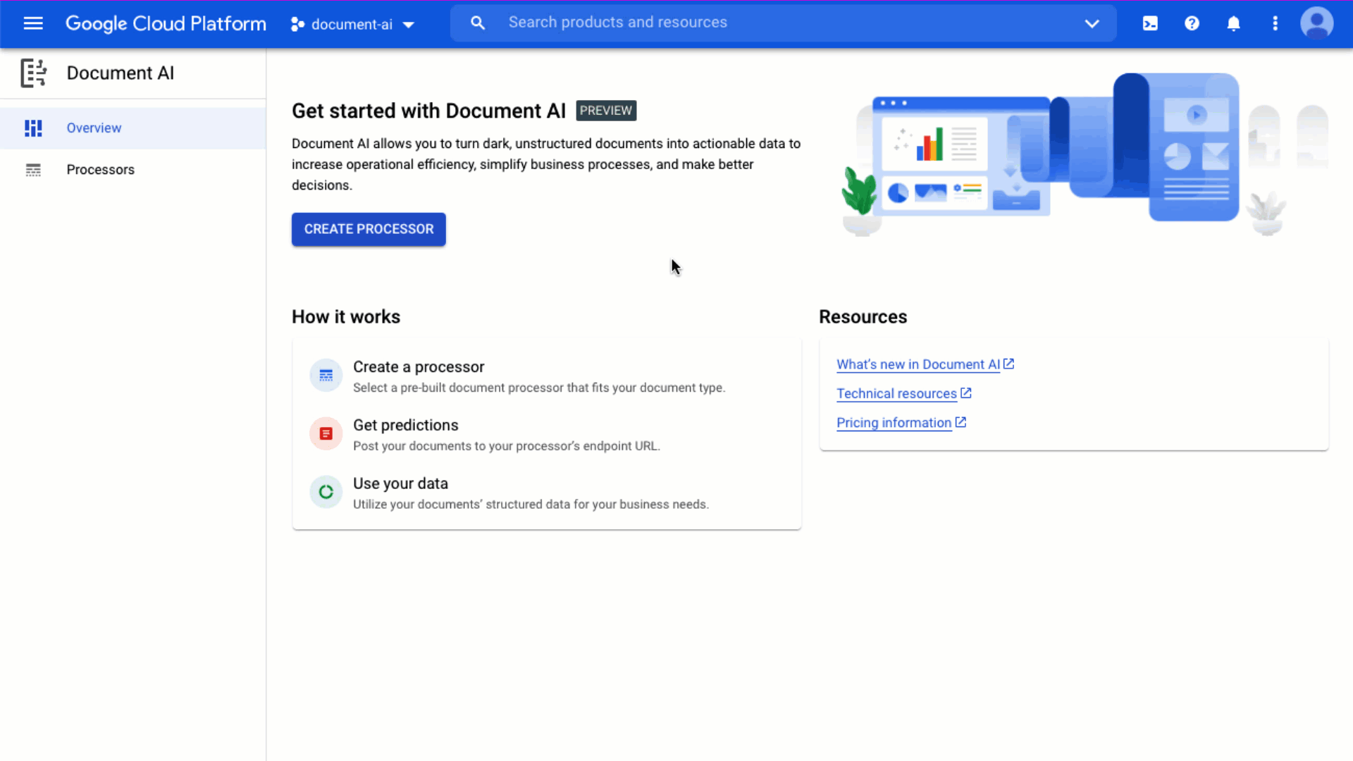This screenshot has height=761, width=1353.
Task: Click the more options vertical dots icon
Action: point(1275,23)
